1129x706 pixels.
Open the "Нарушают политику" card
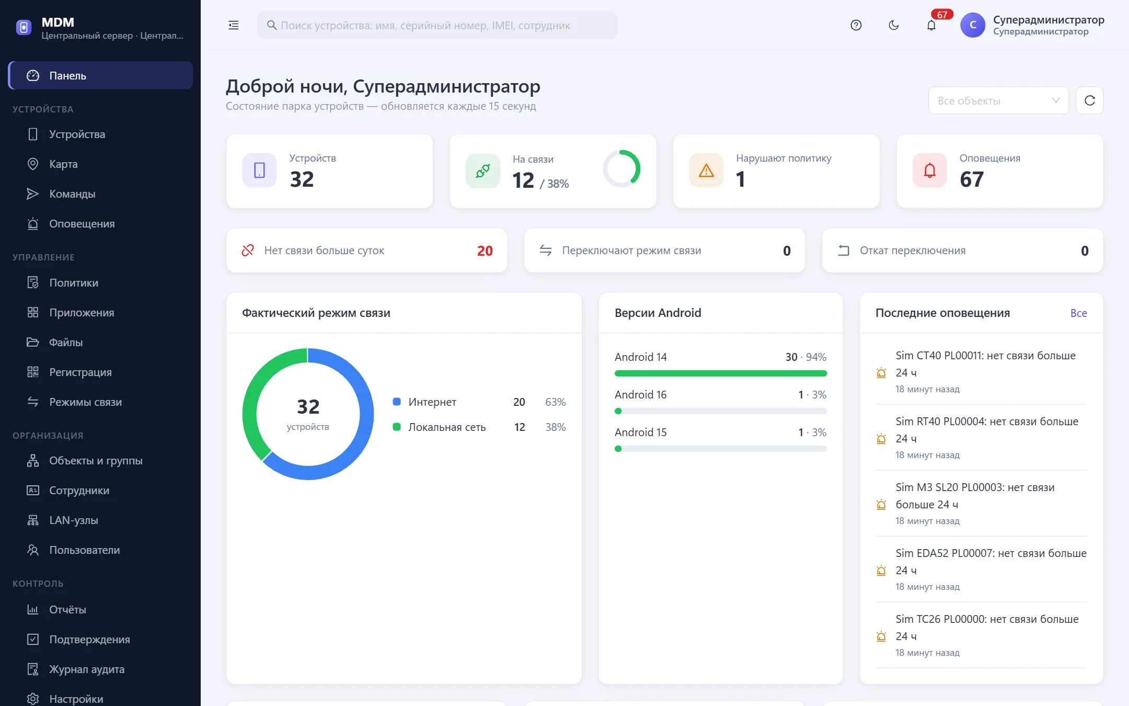(x=777, y=171)
